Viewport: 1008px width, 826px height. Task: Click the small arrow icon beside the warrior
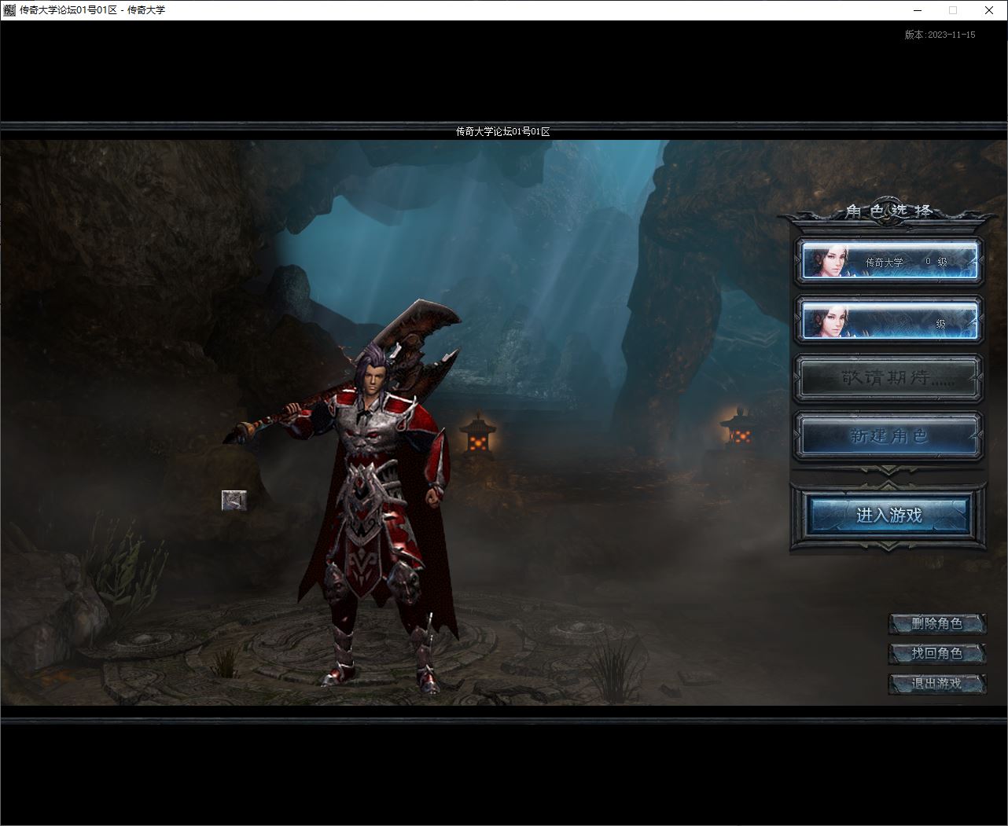234,501
